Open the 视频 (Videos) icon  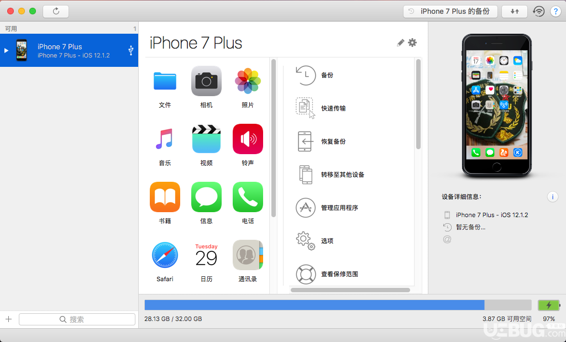(206, 139)
